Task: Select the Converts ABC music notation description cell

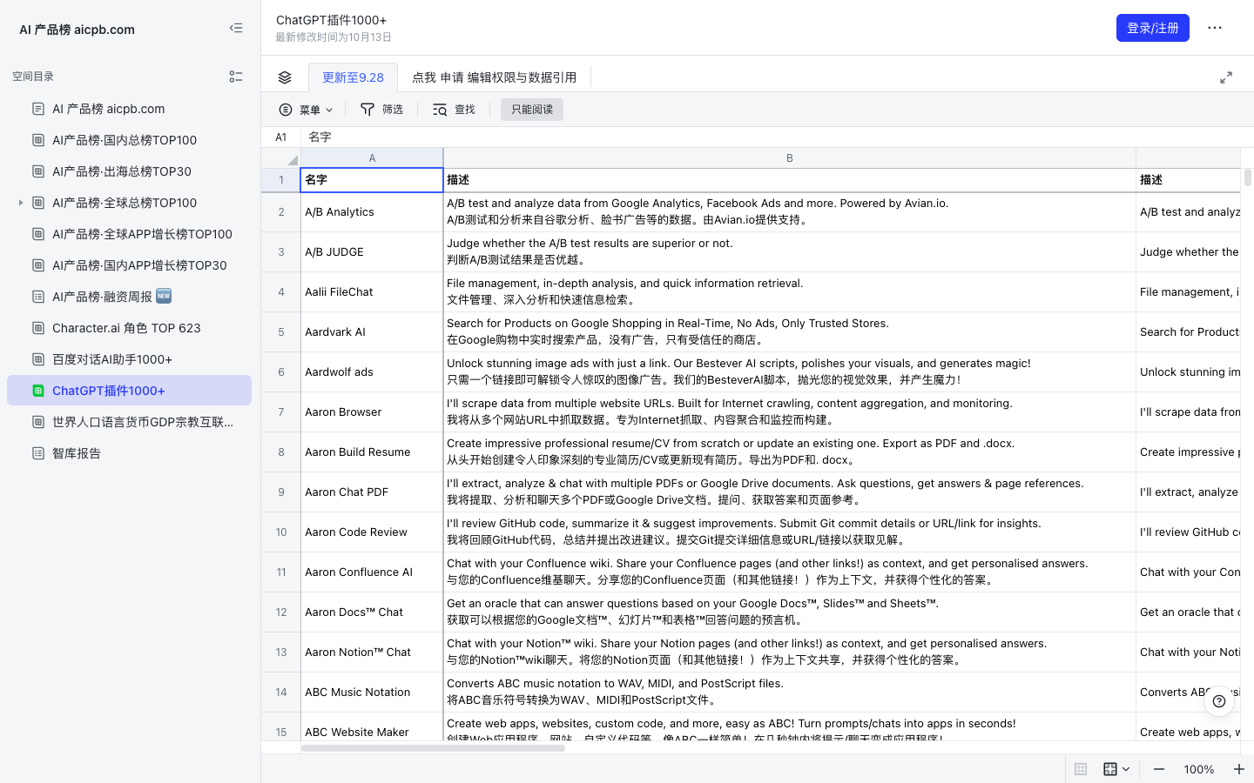Action: [x=790, y=693]
